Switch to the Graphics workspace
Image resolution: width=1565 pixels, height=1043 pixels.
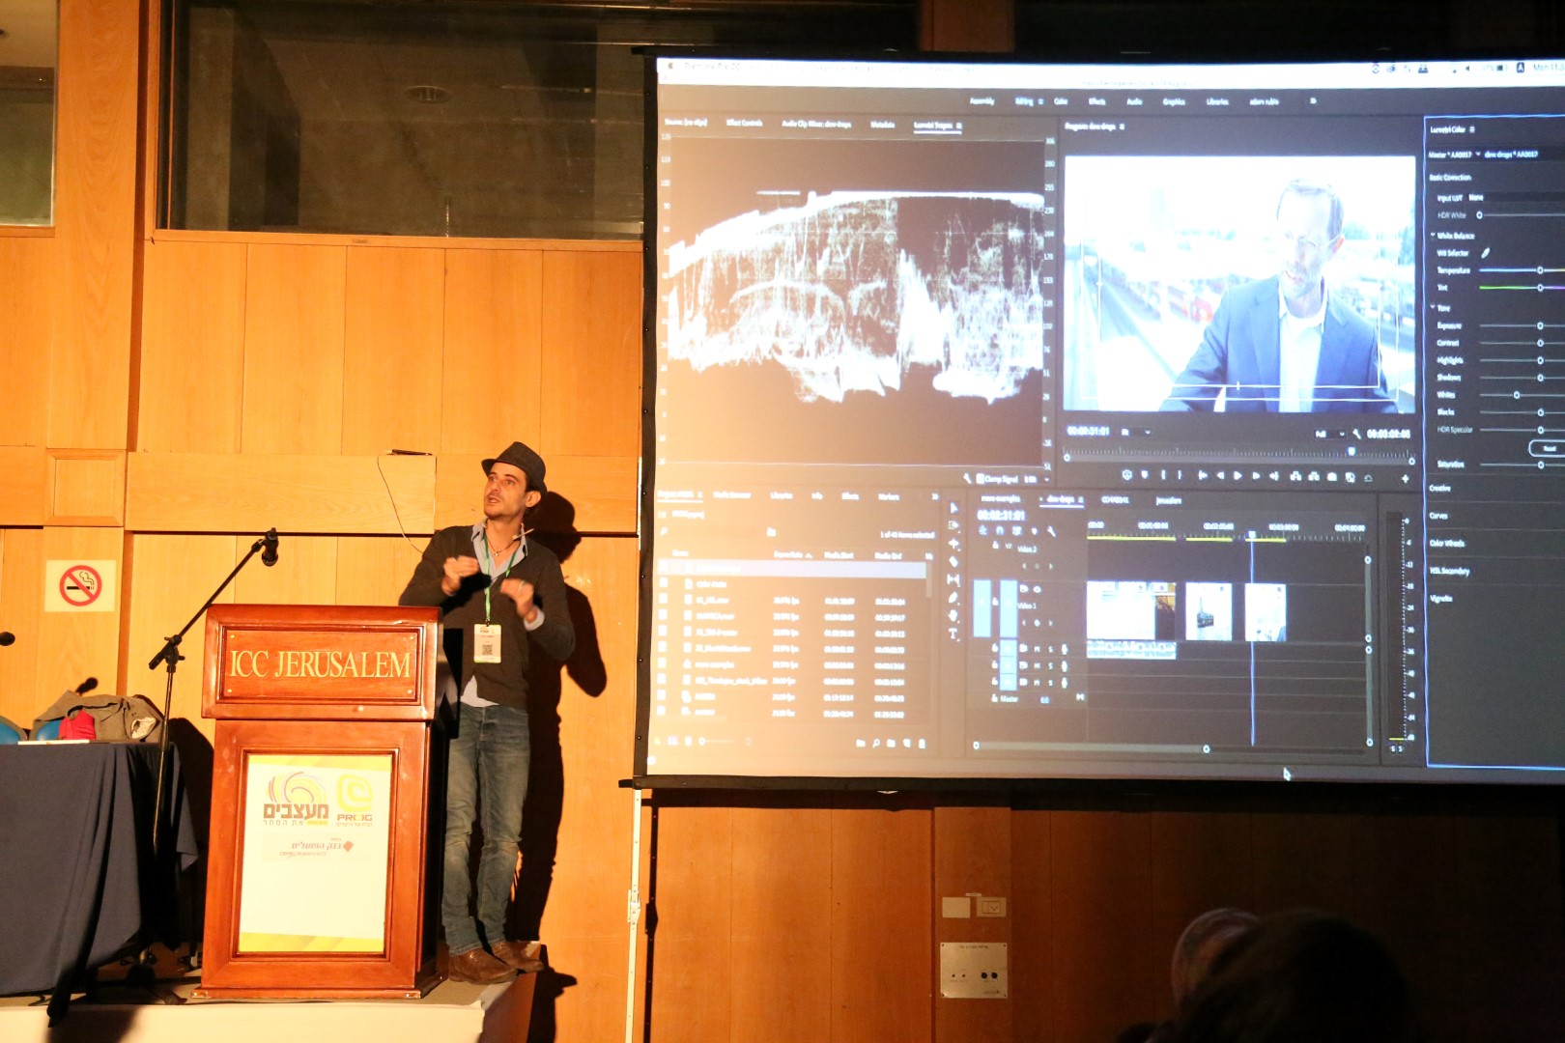[1174, 100]
